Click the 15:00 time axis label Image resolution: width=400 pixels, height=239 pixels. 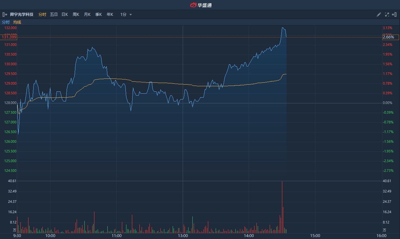(315, 236)
